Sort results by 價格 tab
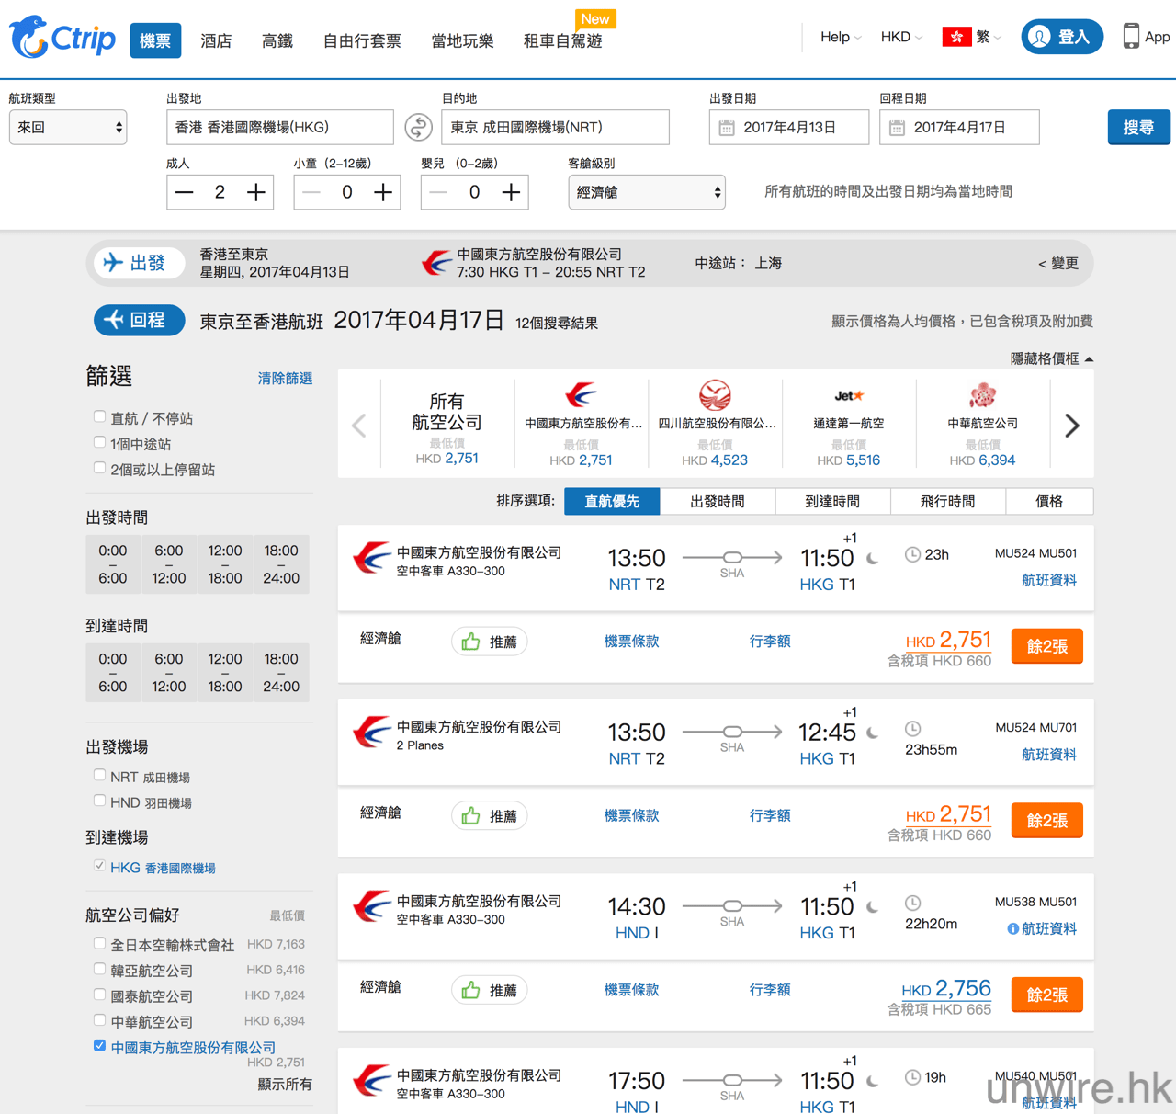Viewport: 1176px width, 1114px height. coord(1048,502)
